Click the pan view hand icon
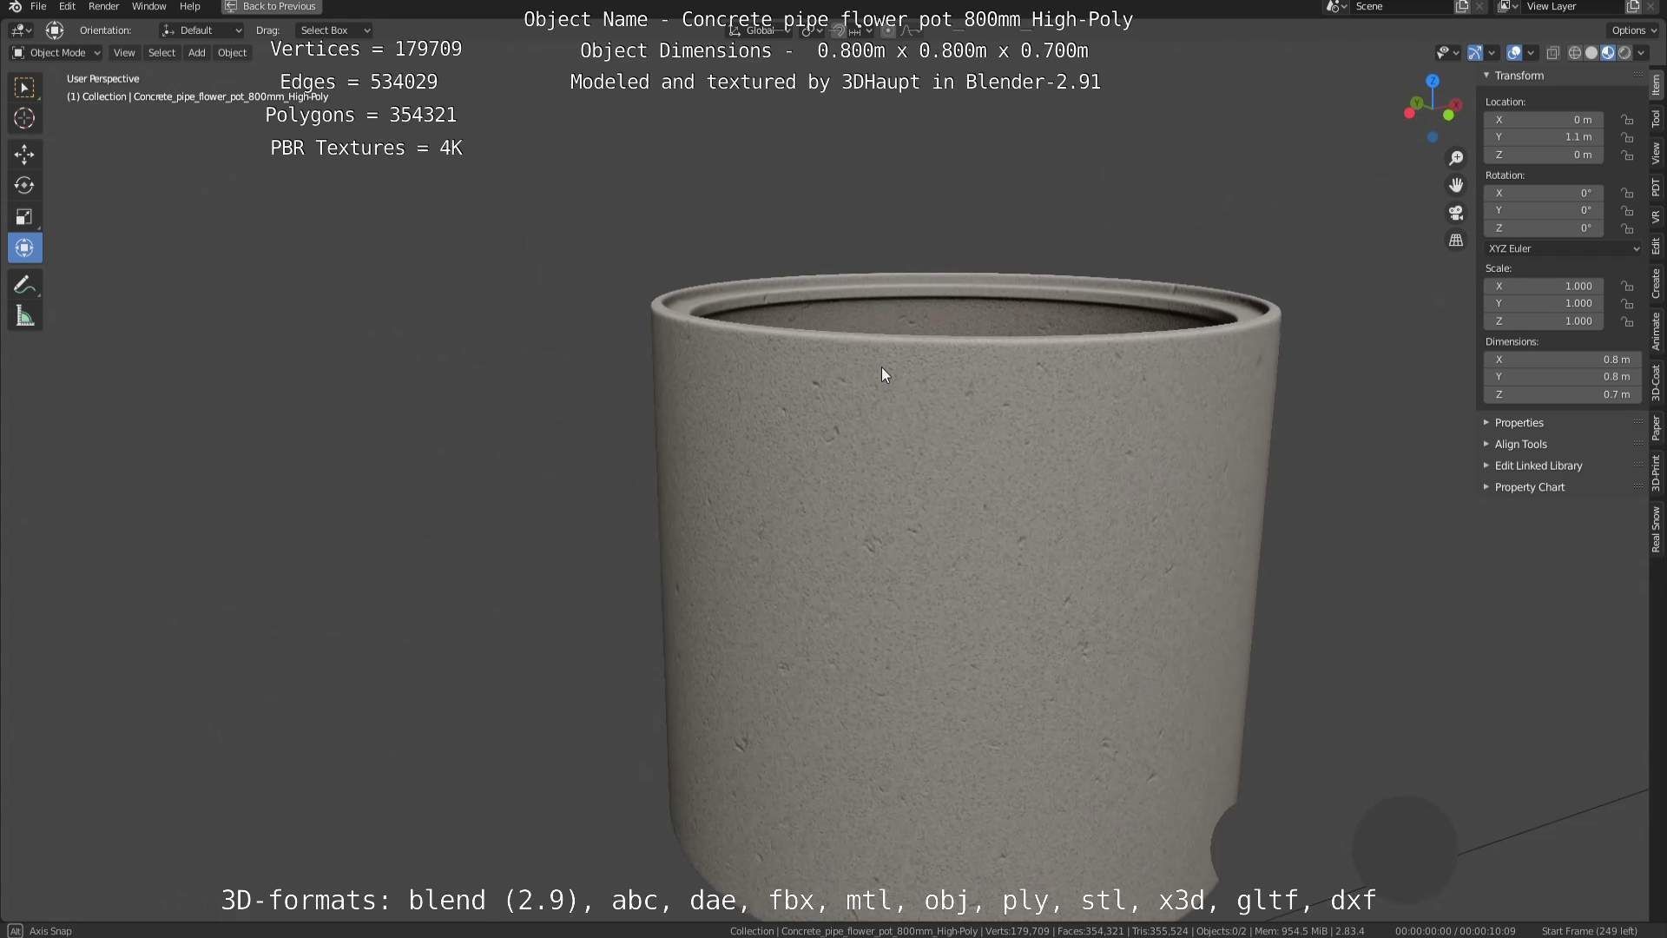Screen dimensions: 1667x938 coord(1456,185)
